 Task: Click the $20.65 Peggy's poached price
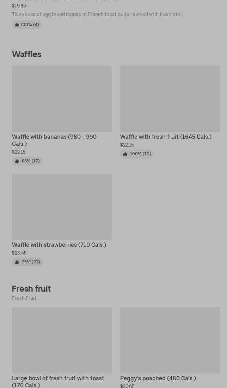(x=127, y=386)
